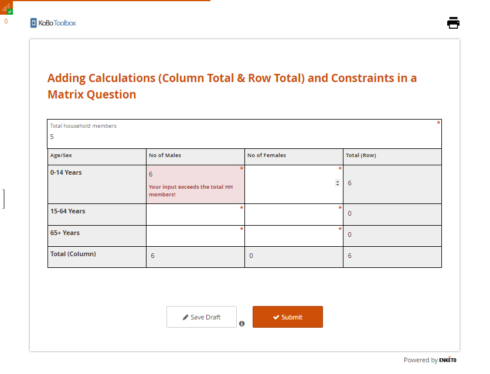Click the draft info icon beside Save Draft
The height and width of the screenshot is (374, 490).
241,324
